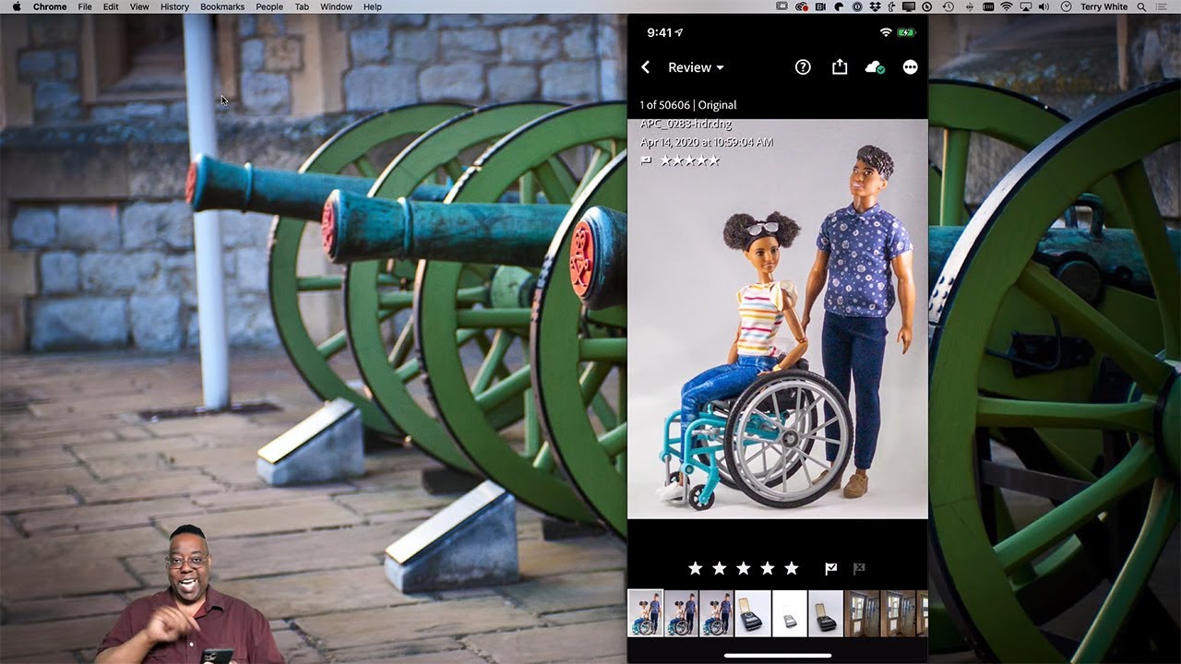The height and width of the screenshot is (664, 1181).
Task: Open the History menu
Action: (174, 6)
